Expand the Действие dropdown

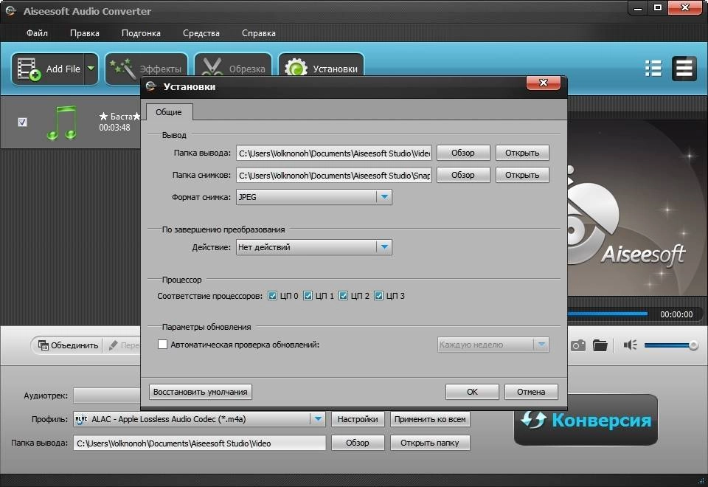(x=384, y=247)
